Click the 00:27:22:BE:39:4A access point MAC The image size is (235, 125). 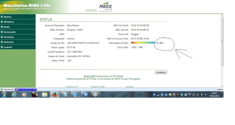point(140,39)
